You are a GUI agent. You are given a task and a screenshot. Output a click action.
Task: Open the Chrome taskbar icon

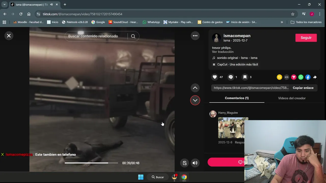pos(184,177)
